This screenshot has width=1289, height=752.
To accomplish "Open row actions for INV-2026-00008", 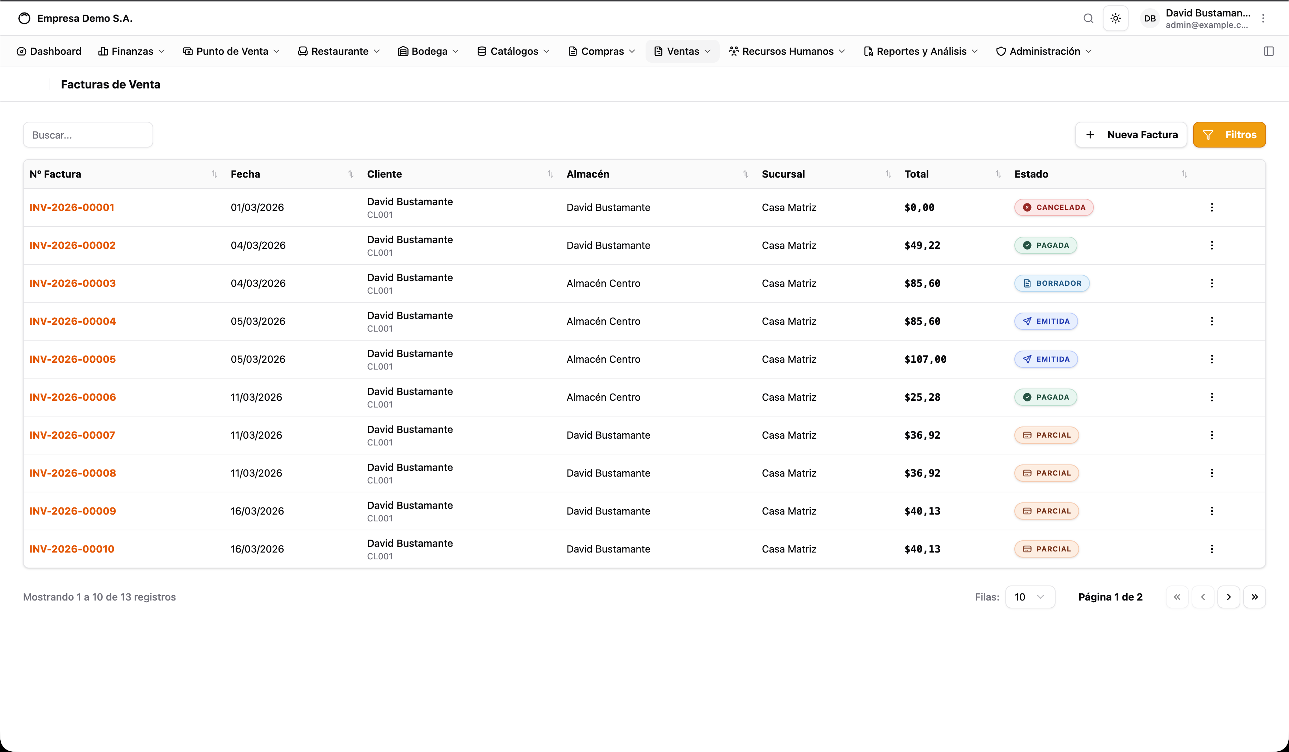I will click(x=1212, y=473).
